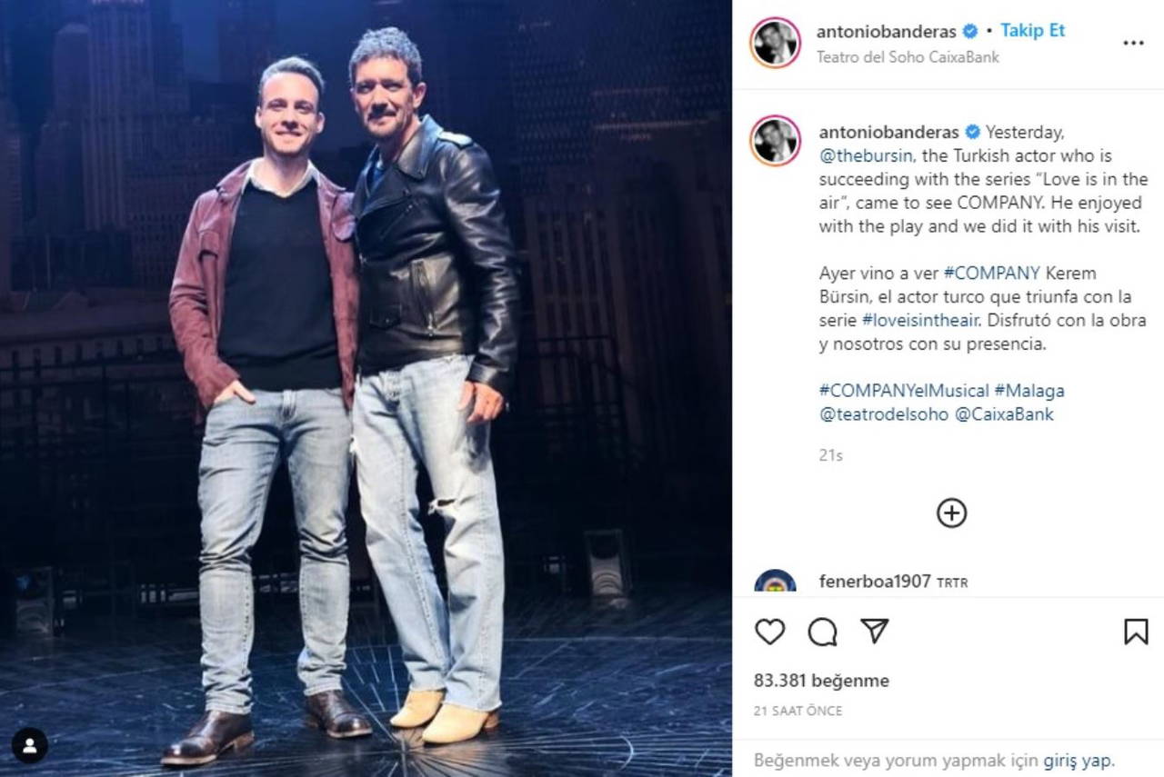Click the post photo of two men
This screenshot has width=1164, height=777.
click(366, 388)
